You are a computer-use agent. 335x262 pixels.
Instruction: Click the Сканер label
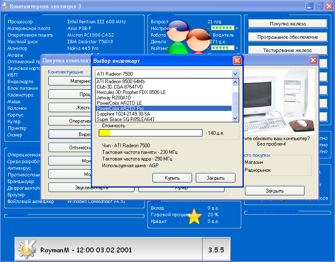click(15, 135)
